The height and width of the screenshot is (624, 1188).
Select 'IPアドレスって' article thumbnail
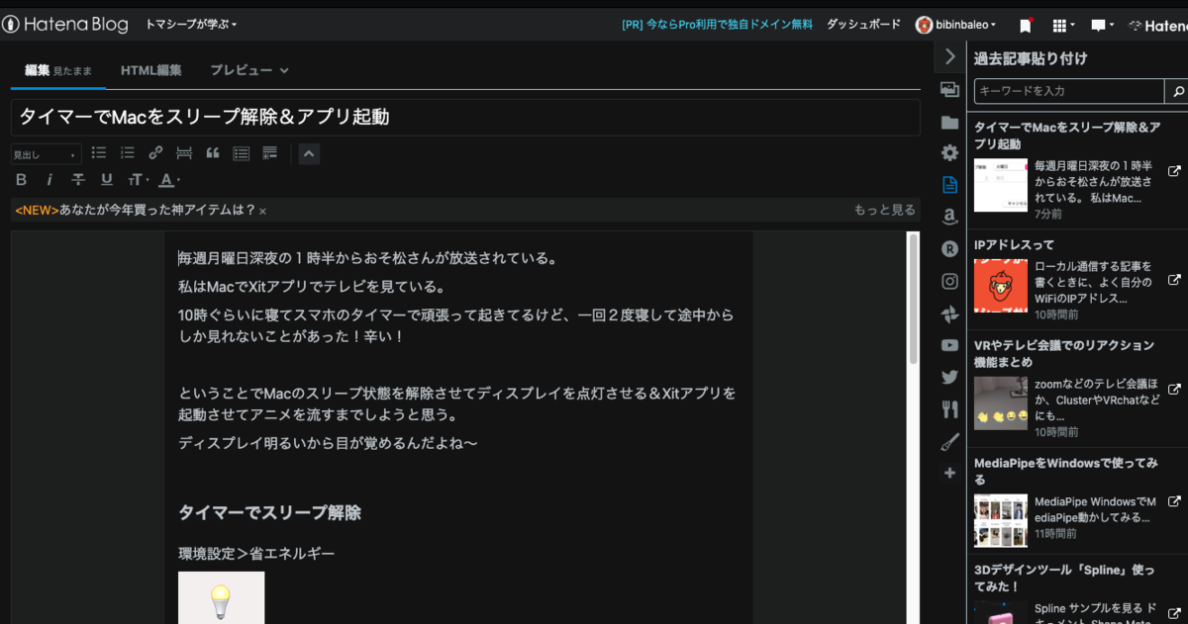(x=1001, y=287)
